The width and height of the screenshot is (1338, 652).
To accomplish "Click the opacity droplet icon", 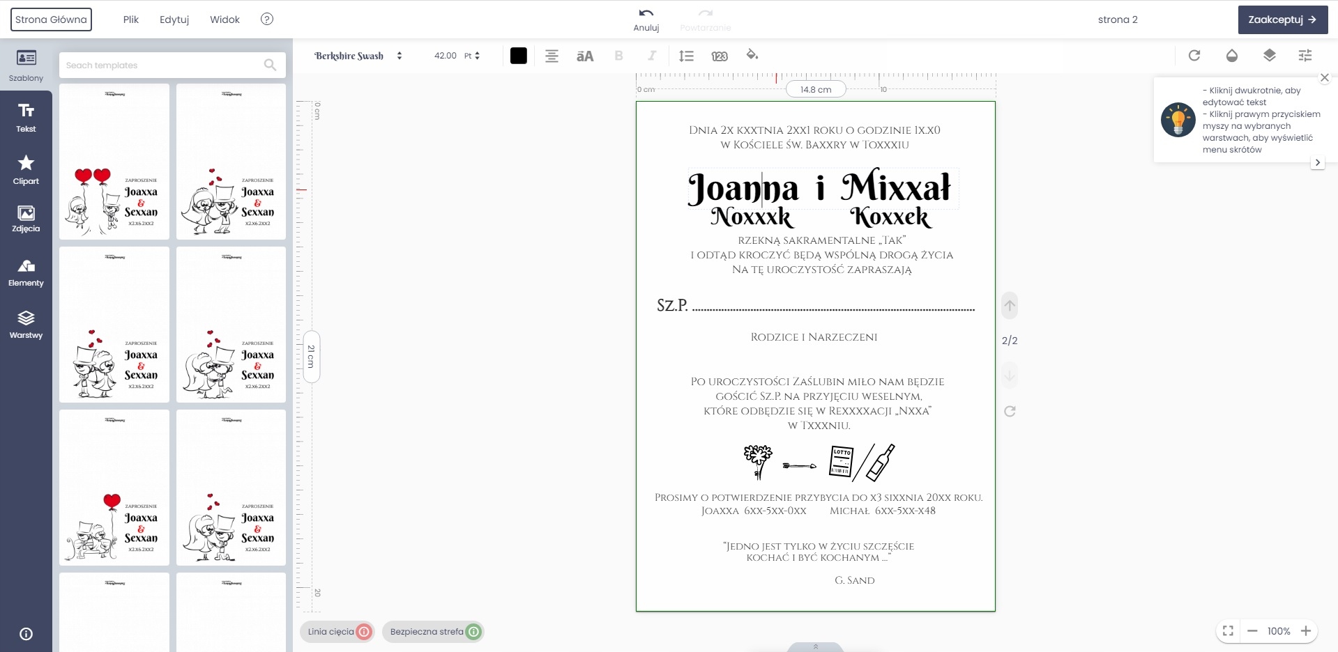I will point(1232,55).
